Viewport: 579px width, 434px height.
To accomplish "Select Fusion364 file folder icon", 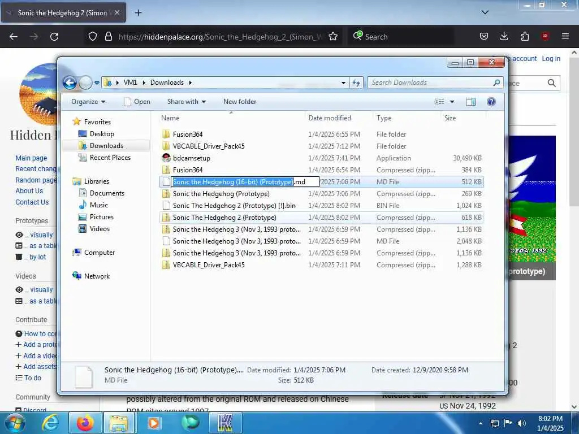I will (x=166, y=134).
